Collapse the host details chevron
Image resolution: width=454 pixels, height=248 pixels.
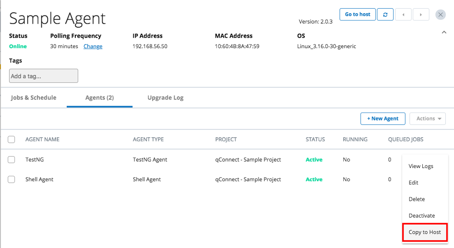444,32
